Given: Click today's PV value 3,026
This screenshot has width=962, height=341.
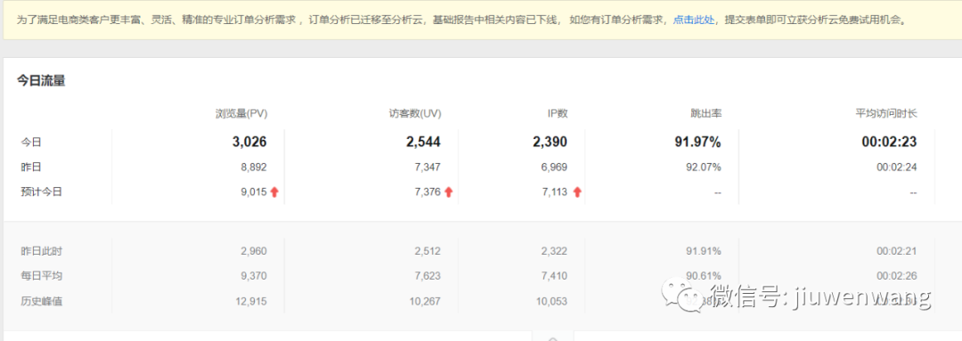Looking at the screenshot, I should pyautogui.click(x=249, y=142).
